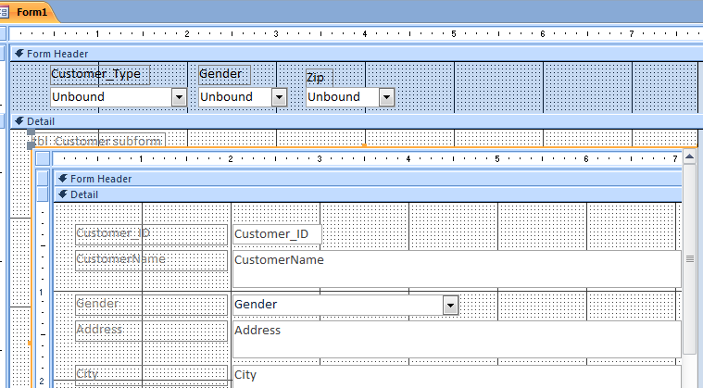The width and height of the screenshot is (703, 388).
Task: Select the Form1 tab
Action: tap(31, 12)
